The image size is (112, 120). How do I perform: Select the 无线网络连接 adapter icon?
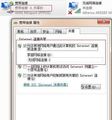pos(74,6)
